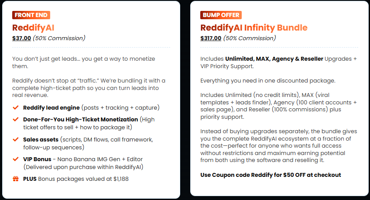Click the checkmark beside Reddify lead engine
Viewport: 370px width, 200px height.
click(x=15, y=107)
